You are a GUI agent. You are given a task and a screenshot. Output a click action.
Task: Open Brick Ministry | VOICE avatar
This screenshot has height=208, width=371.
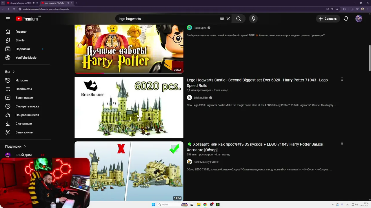(189, 162)
